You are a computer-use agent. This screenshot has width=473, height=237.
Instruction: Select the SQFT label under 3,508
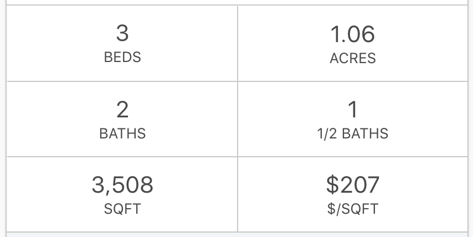(122, 209)
